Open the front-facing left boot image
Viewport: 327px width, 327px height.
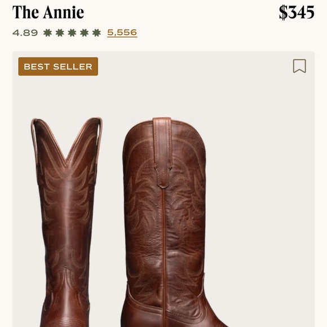pyautogui.click(x=67, y=222)
